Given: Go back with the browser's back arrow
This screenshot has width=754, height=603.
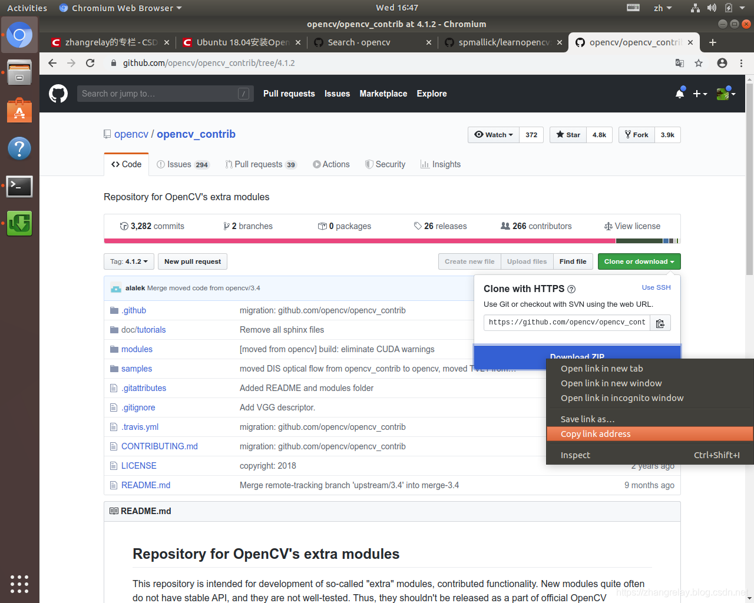Looking at the screenshot, I should (x=52, y=63).
